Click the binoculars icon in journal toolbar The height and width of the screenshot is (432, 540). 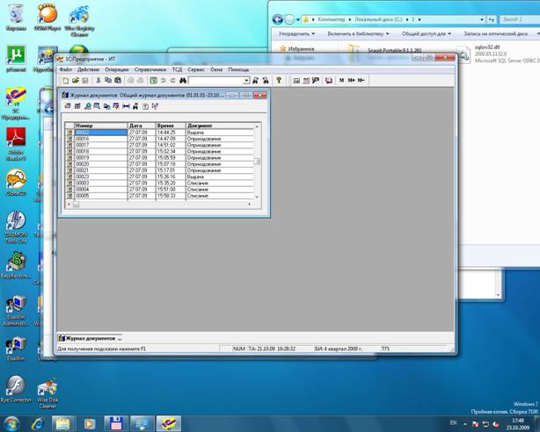click(135, 106)
